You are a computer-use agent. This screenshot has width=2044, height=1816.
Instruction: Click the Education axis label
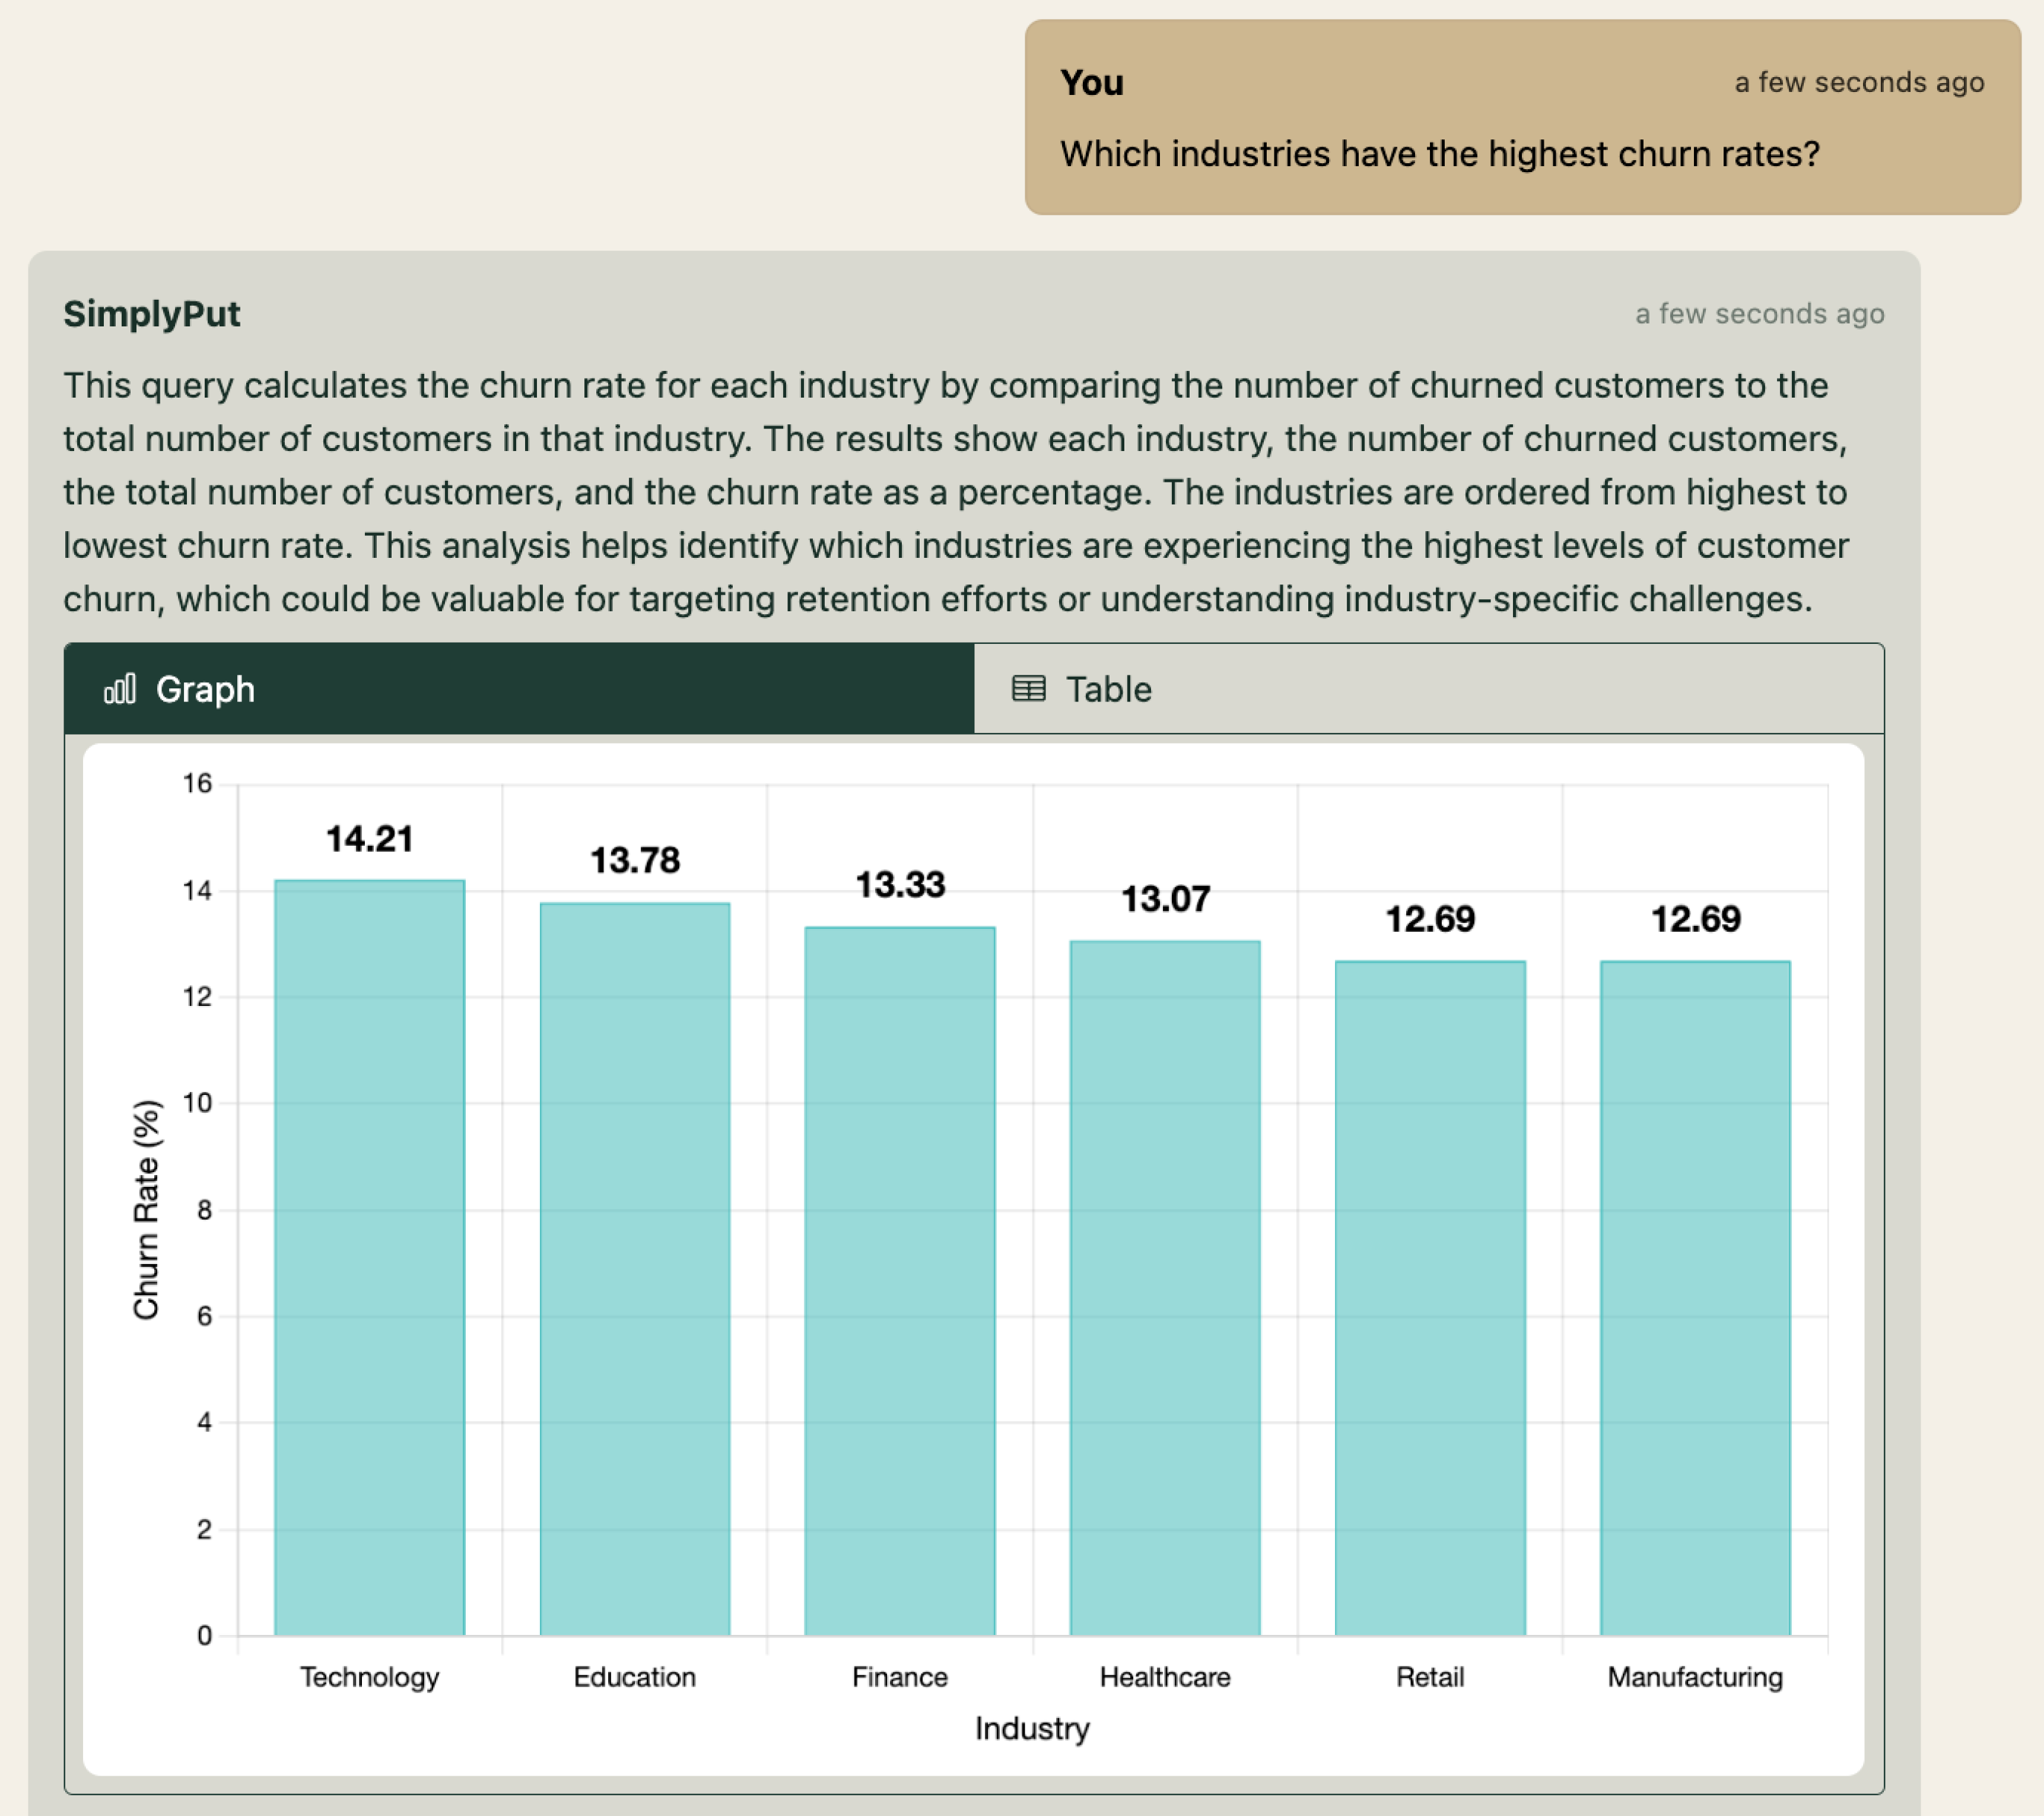click(635, 1677)
